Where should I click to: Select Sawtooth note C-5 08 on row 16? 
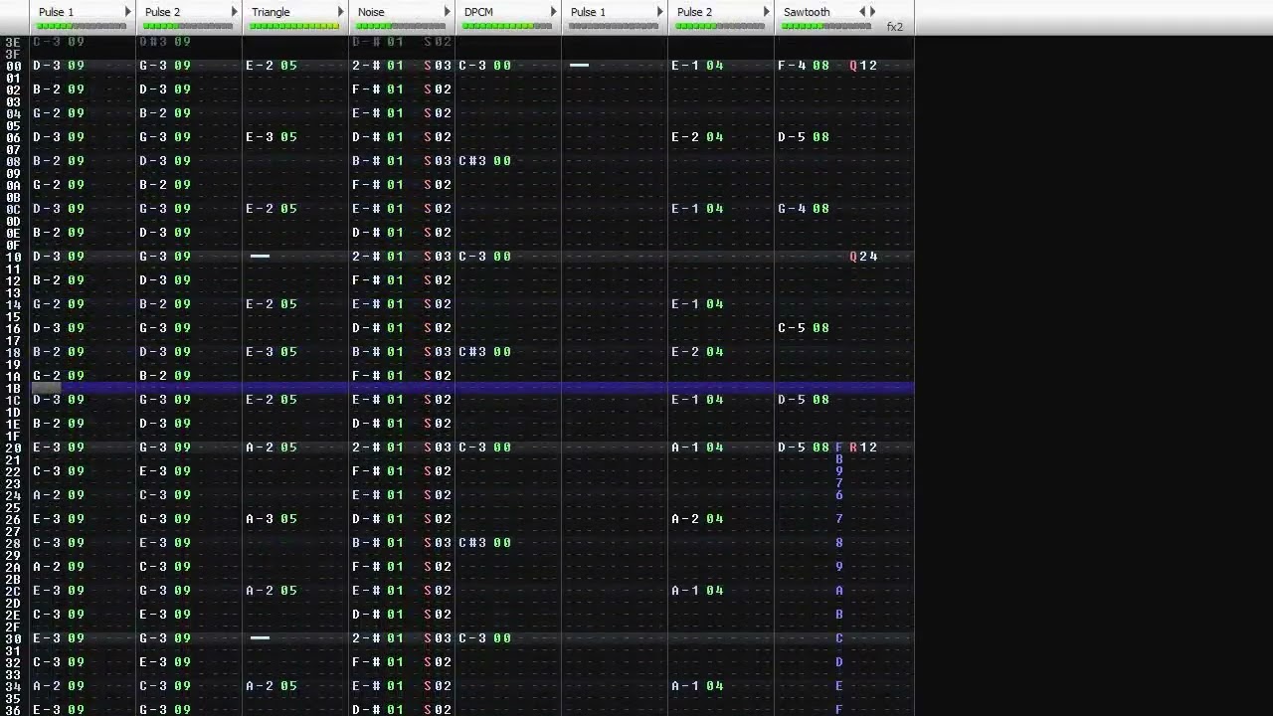803,328
